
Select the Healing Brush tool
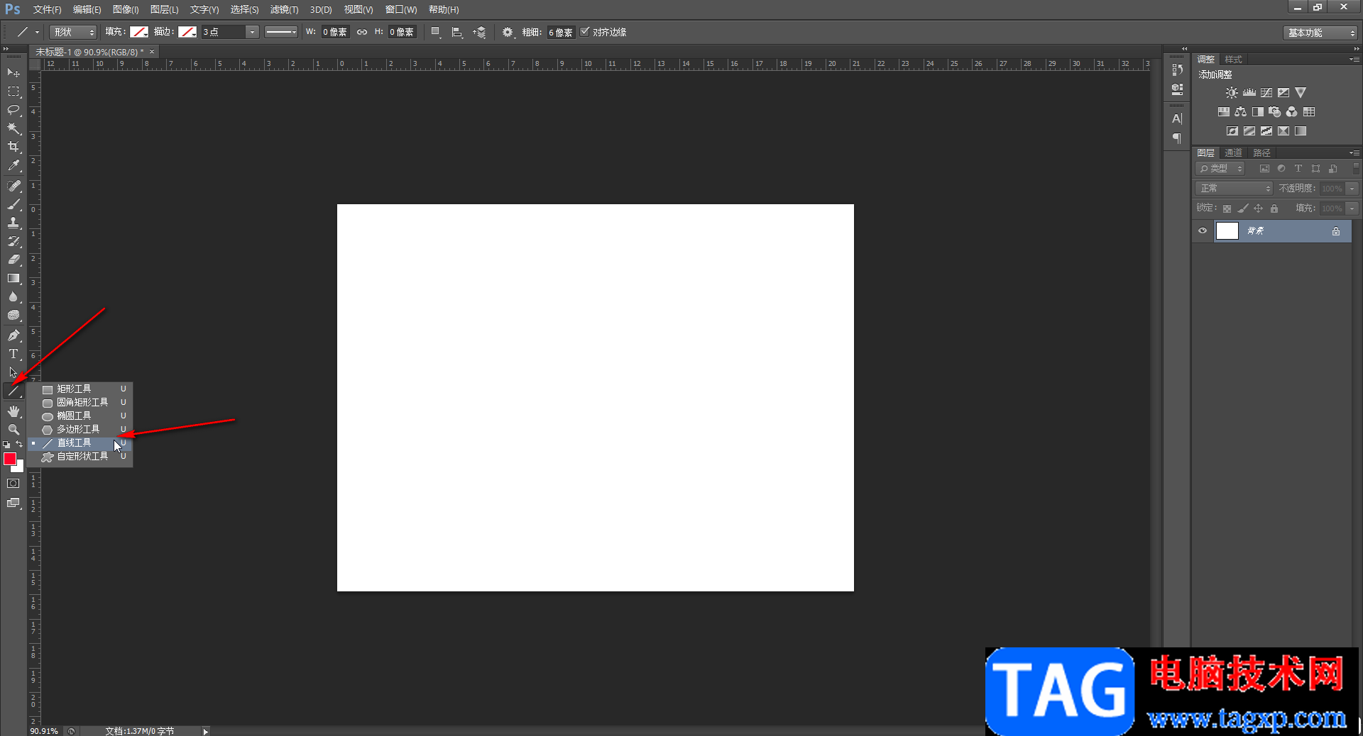pyautogui.click(x=13, y=186)
